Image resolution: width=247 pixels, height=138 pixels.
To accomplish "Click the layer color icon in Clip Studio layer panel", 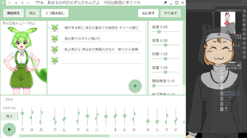I will click(x=239, y=65).
